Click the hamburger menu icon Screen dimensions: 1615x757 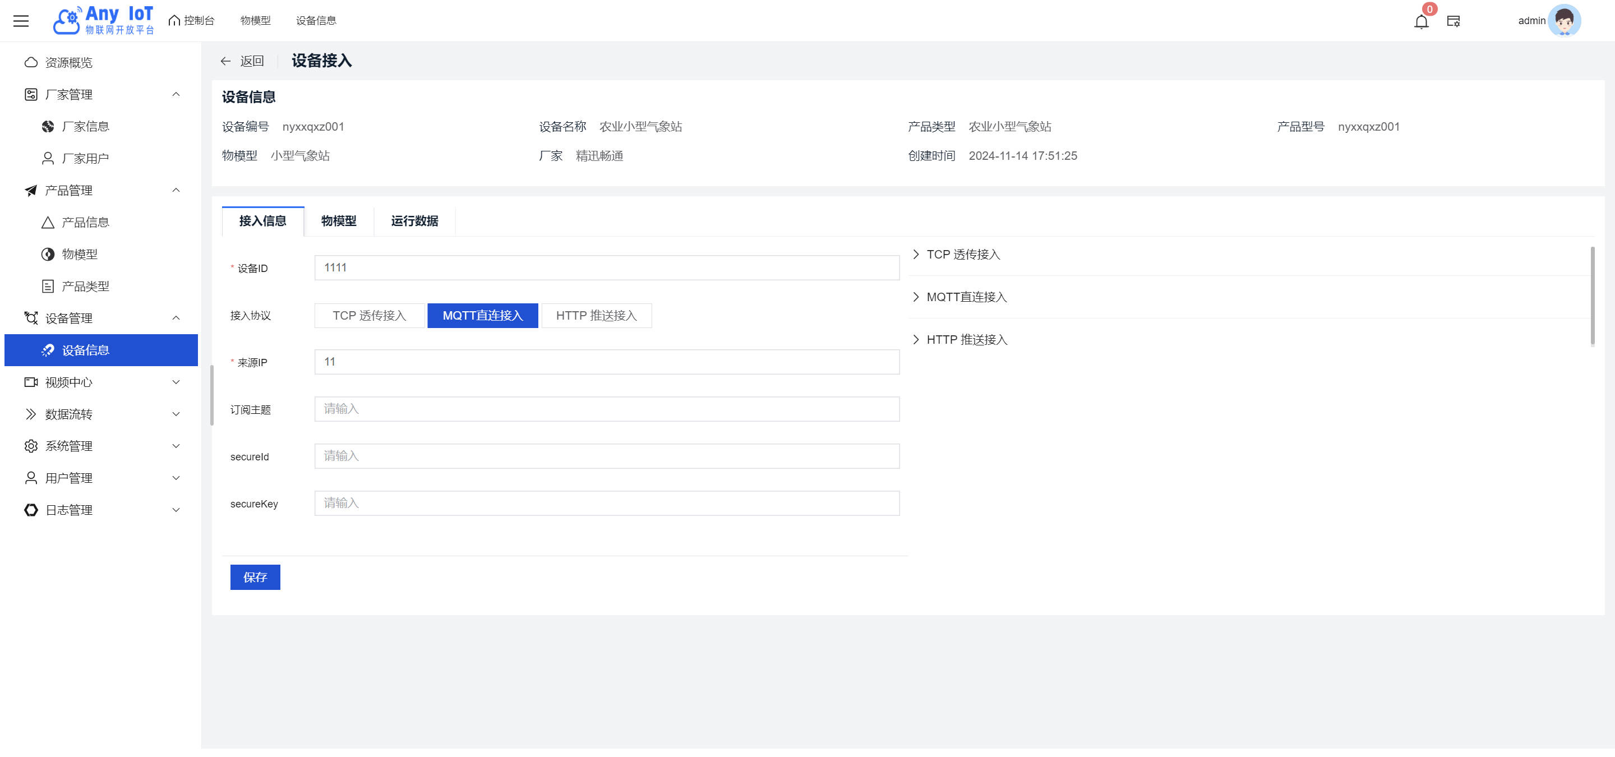click(21, 21)
